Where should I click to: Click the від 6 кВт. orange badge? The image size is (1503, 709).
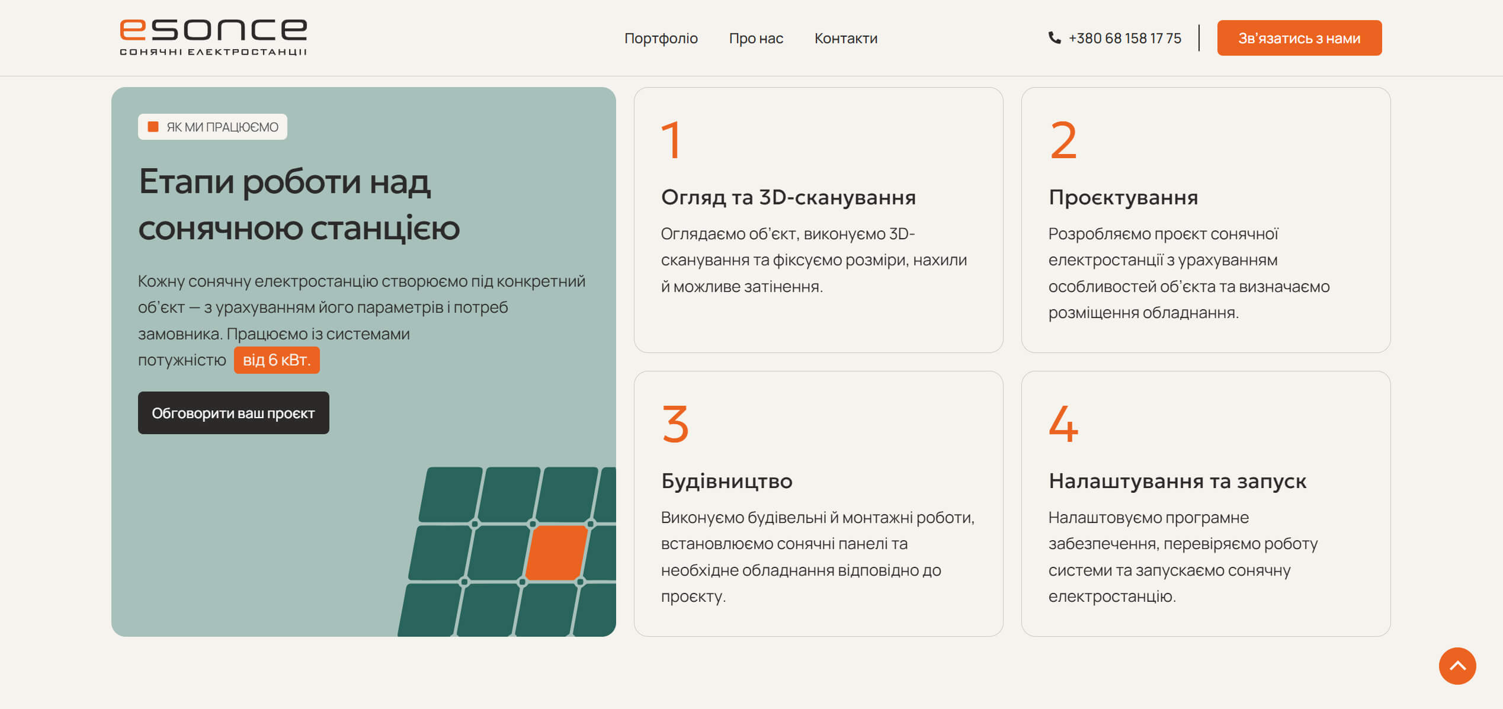277,360
